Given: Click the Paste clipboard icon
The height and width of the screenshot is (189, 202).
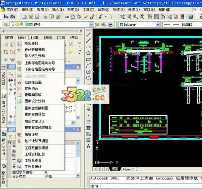Looking at the screenshot, I should (79, 17).
